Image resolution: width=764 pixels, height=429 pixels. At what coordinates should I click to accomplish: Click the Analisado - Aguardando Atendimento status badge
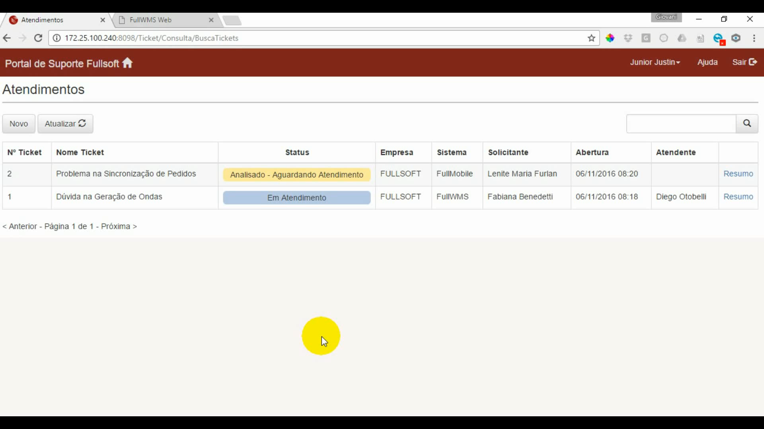point(297,175)
